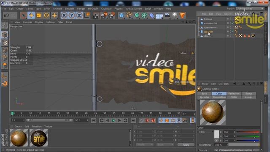
Task: Expand the Color parameter disclosure arrow
Action: 213,132
